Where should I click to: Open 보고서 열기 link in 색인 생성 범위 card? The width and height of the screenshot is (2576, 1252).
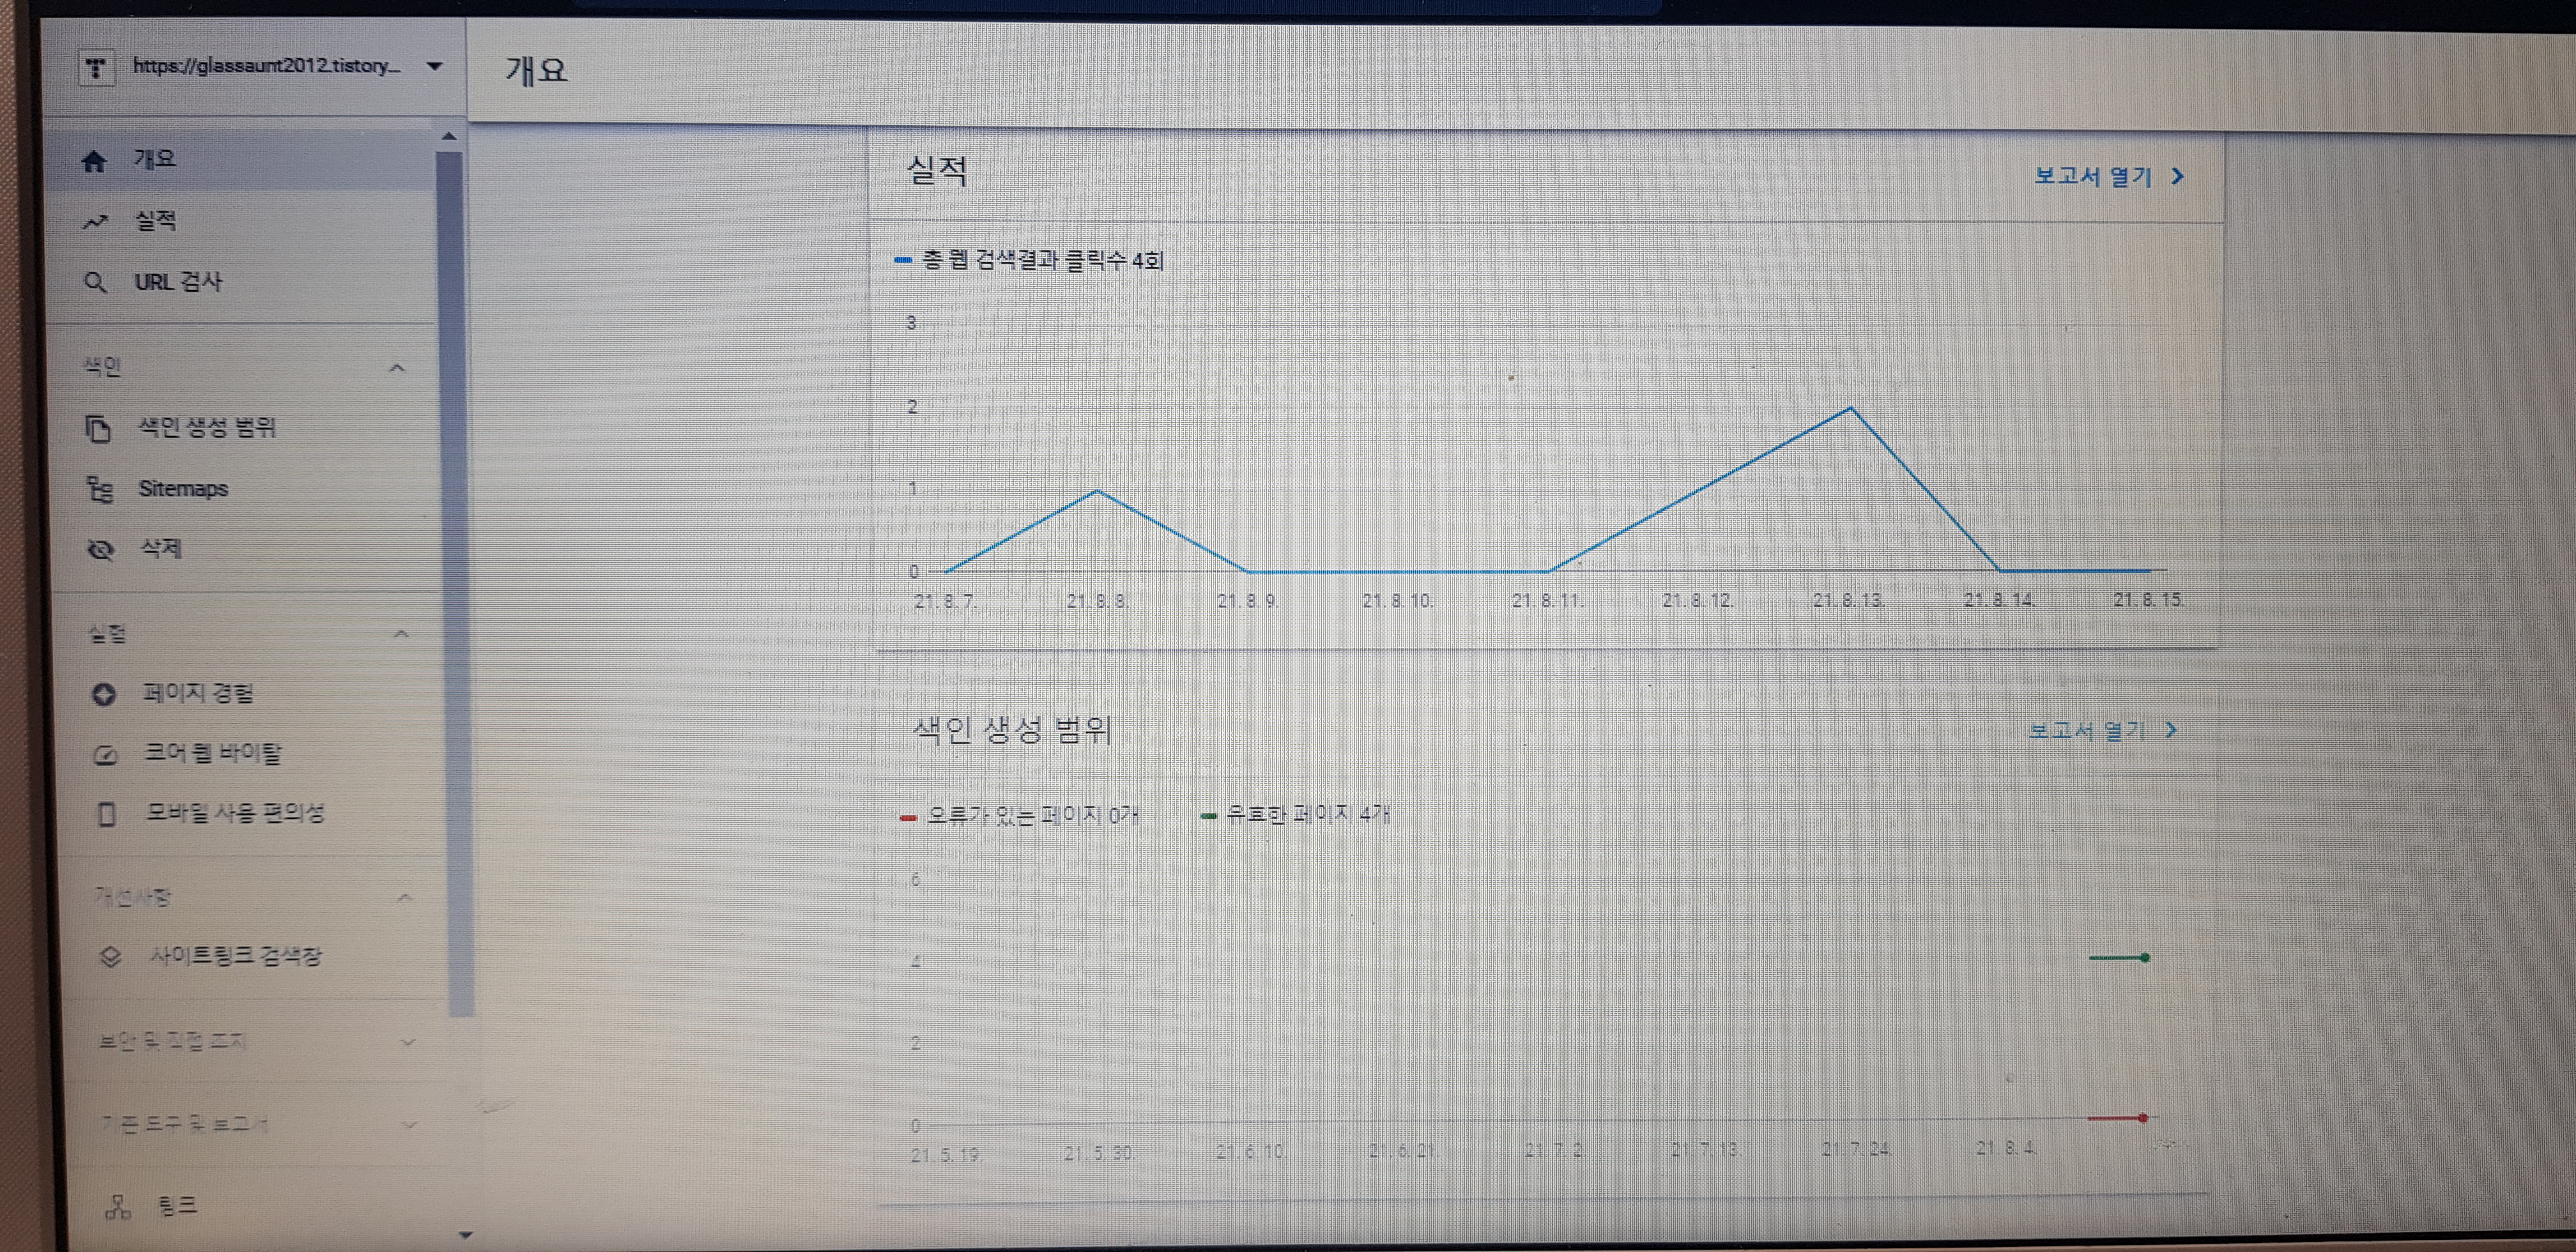click(2100, 730)
